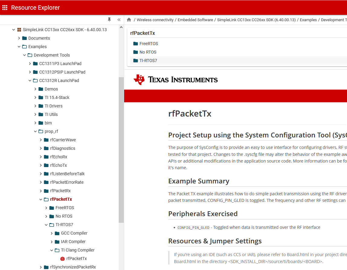Expand the GCC Compiler node

[52, 233]
